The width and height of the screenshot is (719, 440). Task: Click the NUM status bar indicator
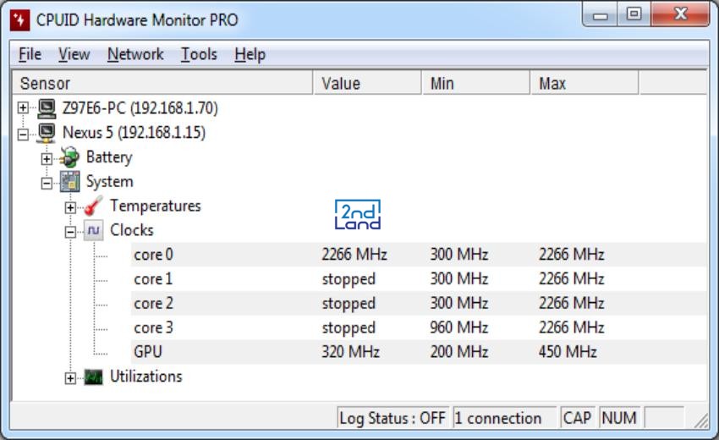[x=619, y=418]
